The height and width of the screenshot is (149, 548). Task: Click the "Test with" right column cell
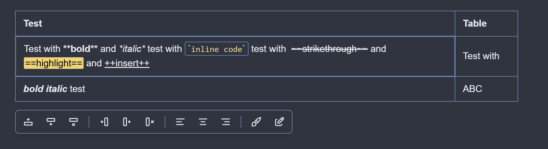481,56
